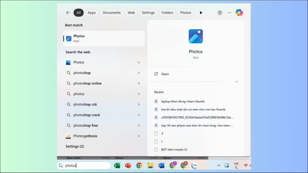Screen dimensions: 308x173
Task: Expand the photoshop cs6 chevron
Action: tap(139, 104)
